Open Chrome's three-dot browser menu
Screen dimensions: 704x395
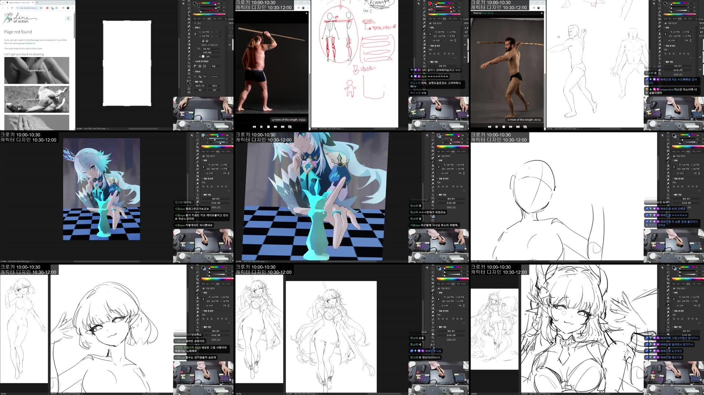(72, 8)
